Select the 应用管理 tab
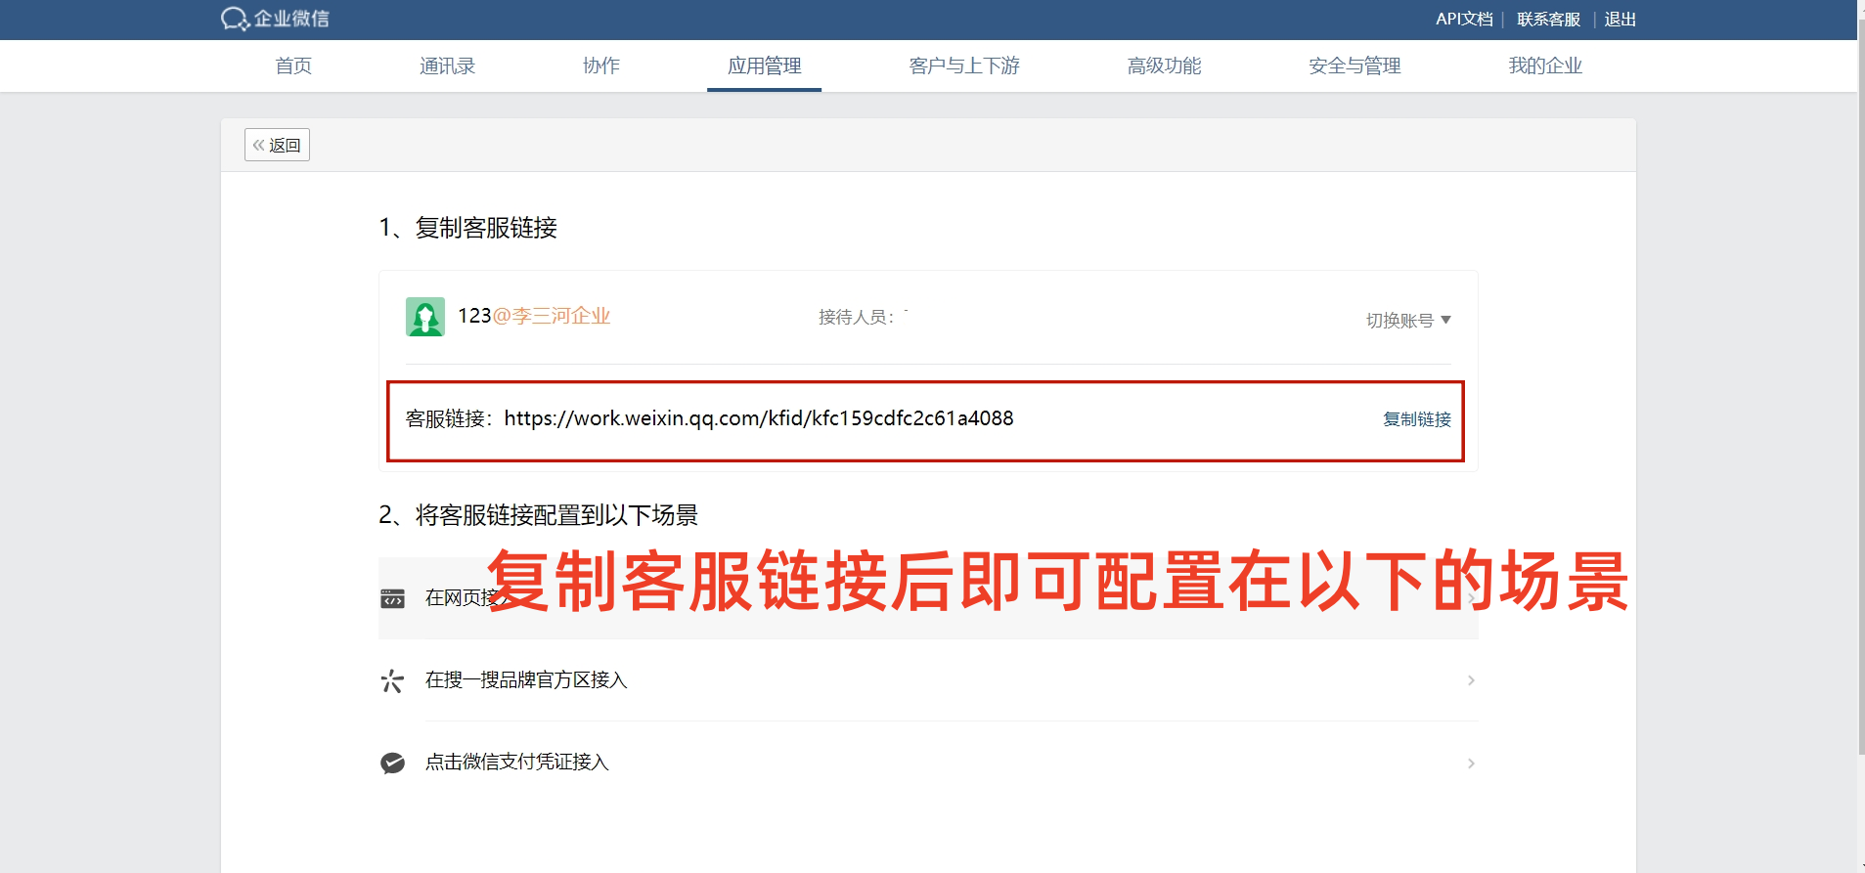 (x=764, y=65)
